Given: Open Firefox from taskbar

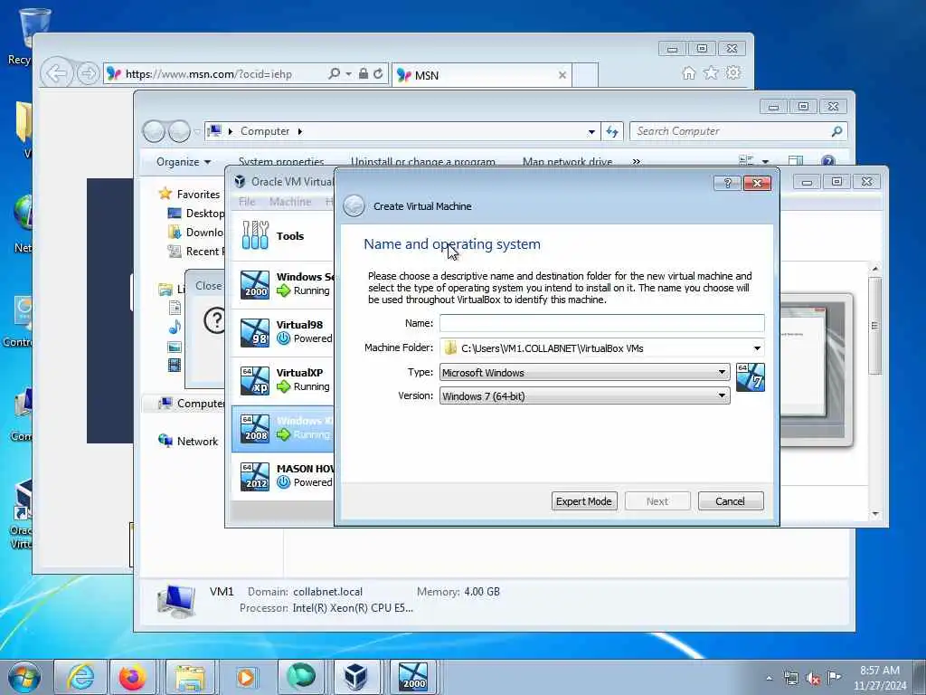Looking at the screenshot, I should (132, 677).
